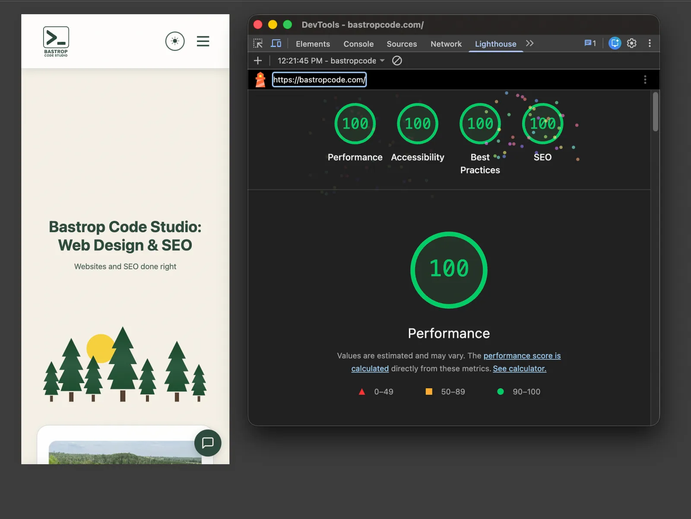This screenshot has width=691, height=519.
Task: Click the bastropcode.com URL field
Action: [x=319, y=80]
